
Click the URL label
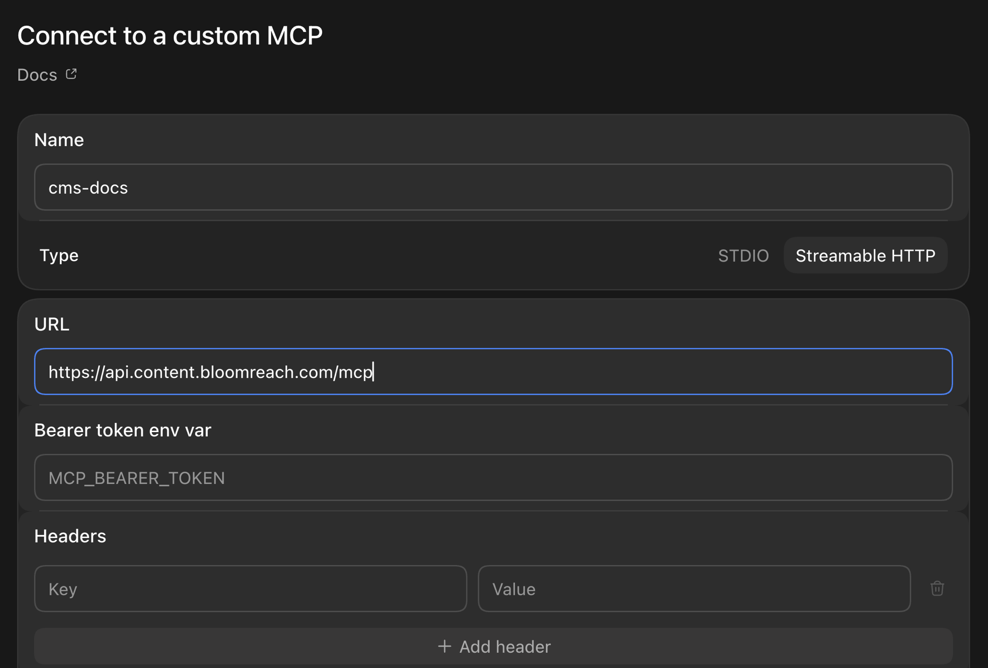(x=52, y=324)
